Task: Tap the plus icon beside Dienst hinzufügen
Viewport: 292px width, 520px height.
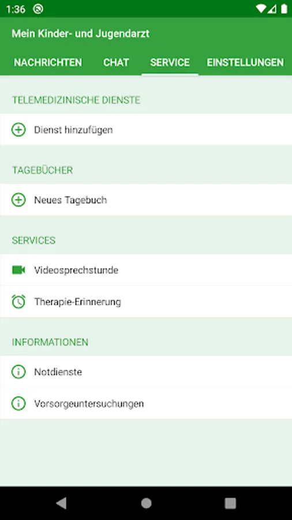Action: [18, 129]
